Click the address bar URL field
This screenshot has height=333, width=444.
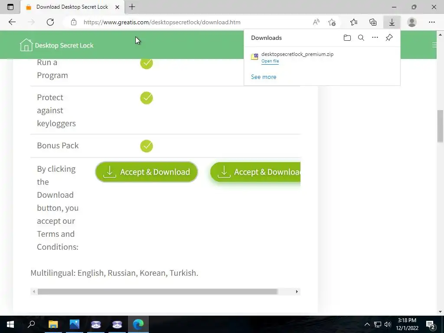point(162,22)
